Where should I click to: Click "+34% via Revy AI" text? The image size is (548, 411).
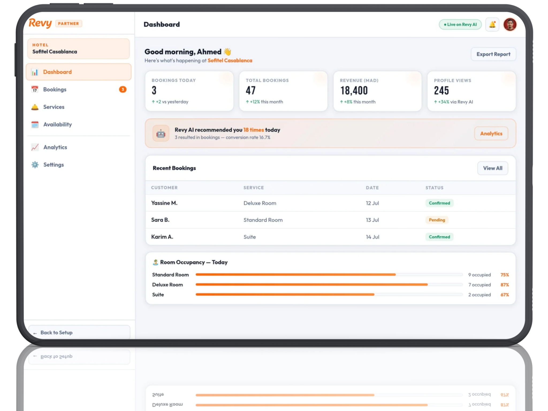(x=454, y=102)
